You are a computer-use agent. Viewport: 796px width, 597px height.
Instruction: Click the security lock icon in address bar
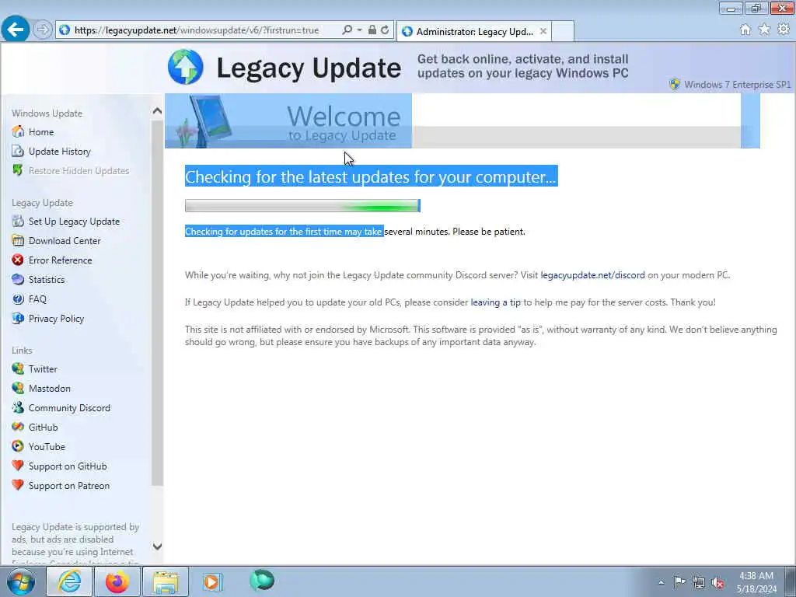pos(372,30)
